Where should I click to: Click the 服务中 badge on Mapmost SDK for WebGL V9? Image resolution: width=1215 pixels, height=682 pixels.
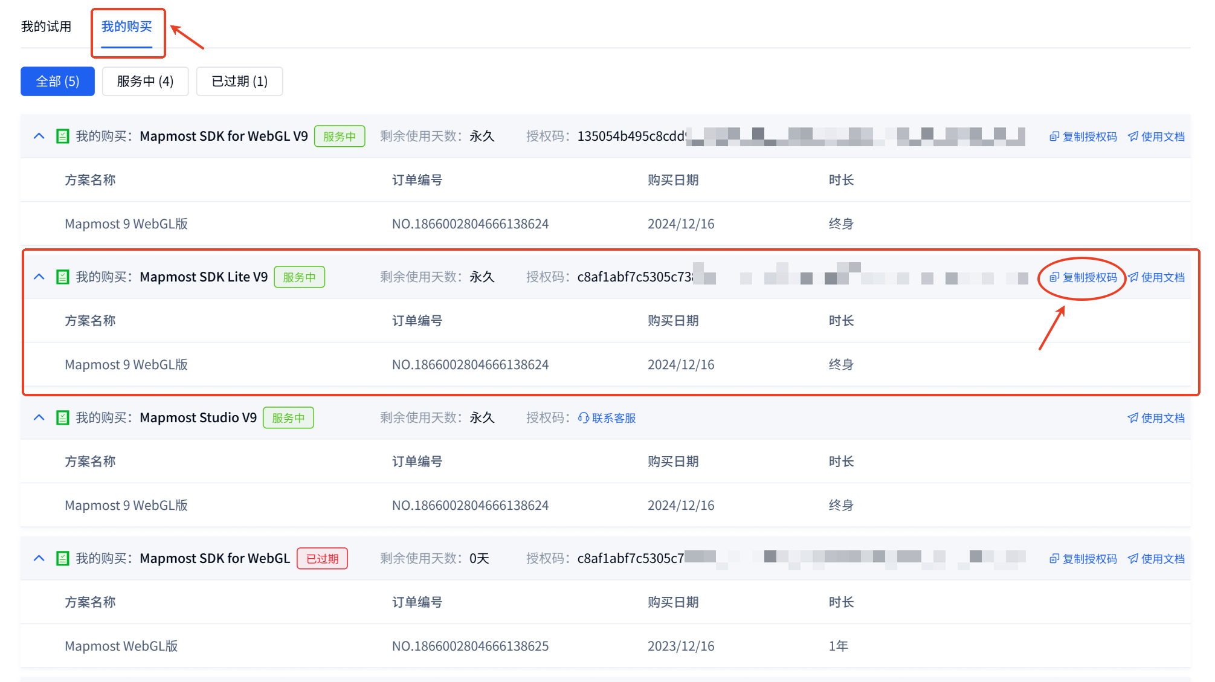tap(340, 136)
